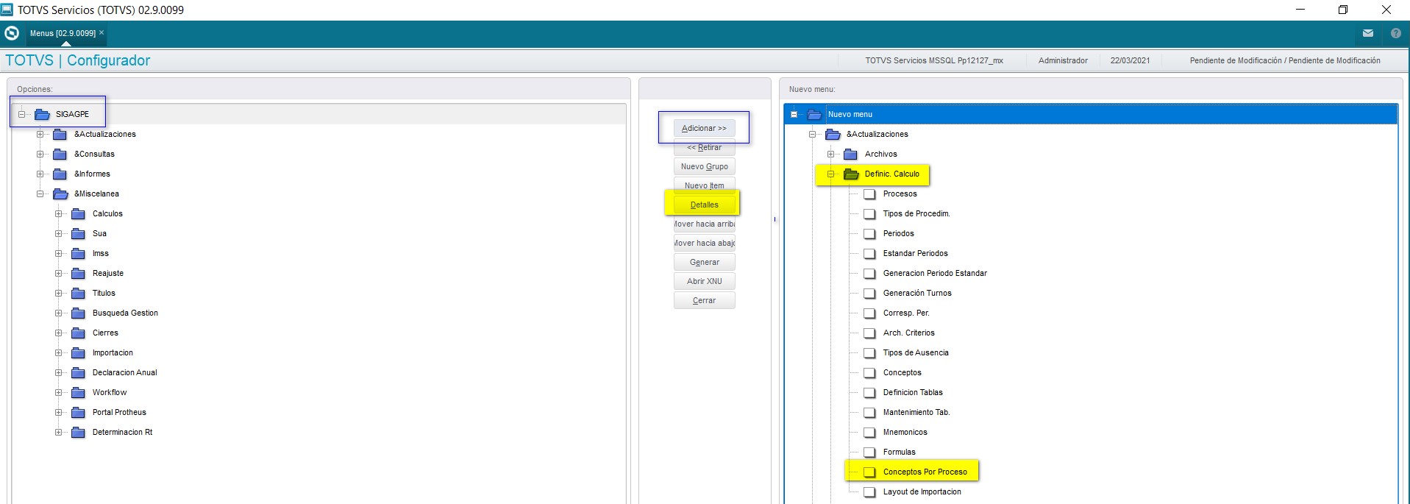Select the Workflow folder icon
The height and width of the screenshot is (504, 1410).
[78, 392]
